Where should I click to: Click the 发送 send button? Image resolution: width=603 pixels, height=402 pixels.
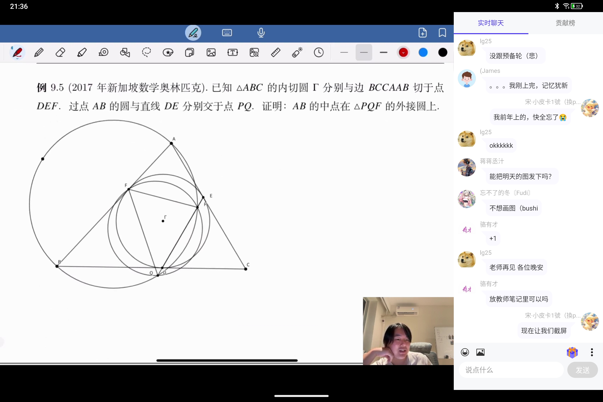(582, 370)
